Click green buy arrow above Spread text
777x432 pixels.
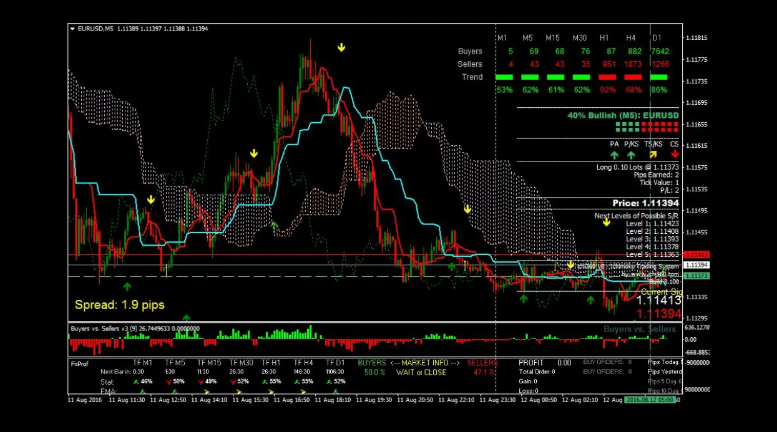(x=127, y=286)
